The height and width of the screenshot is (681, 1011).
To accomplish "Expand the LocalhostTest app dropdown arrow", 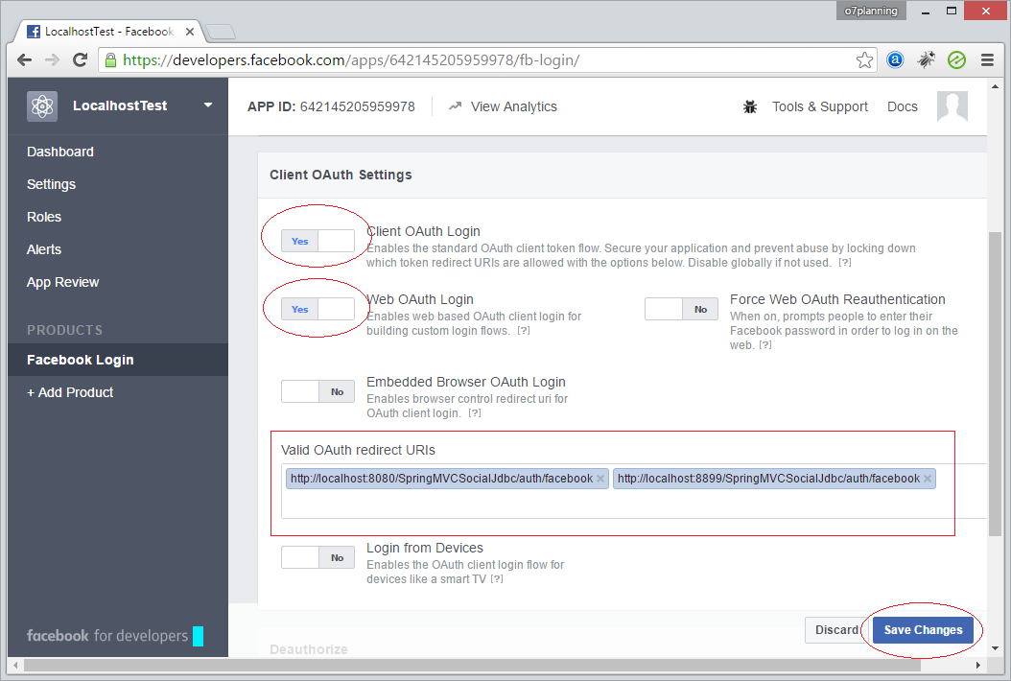I will [x=207, y=106].
